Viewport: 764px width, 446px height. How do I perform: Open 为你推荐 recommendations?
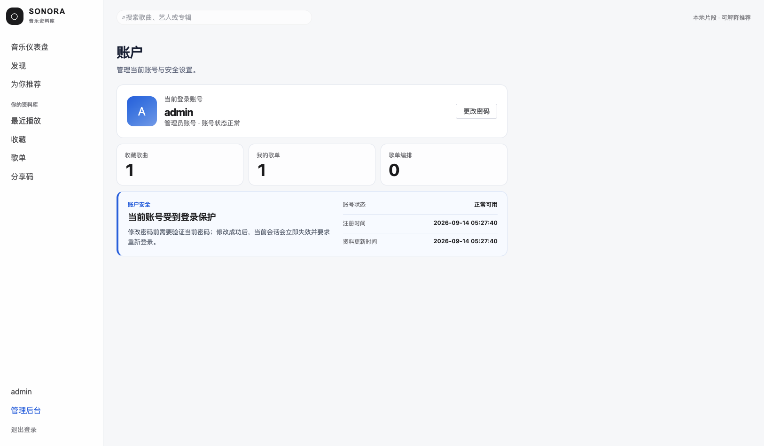[26, 84]
